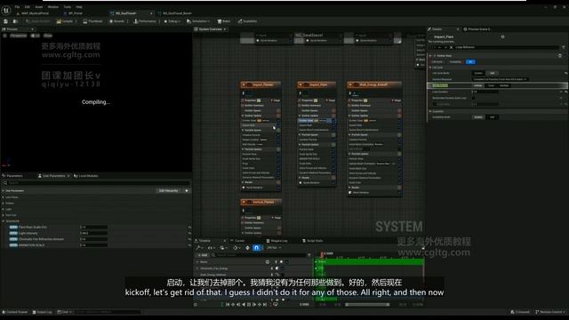Screen dimensions: 569x320
Task: Select the blue All filter in Emitter State
Action: [x=470, y=62]
